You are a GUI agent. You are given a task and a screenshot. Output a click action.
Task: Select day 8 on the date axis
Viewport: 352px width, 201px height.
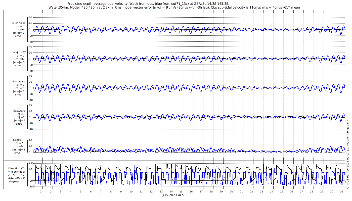pos(111,191)
